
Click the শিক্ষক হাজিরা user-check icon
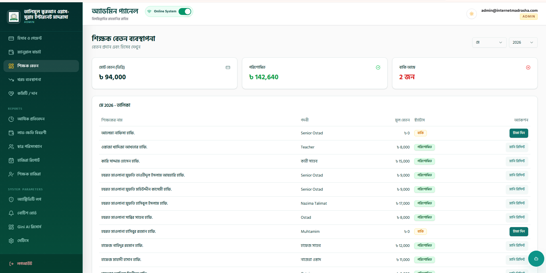pyautogui.click(x=11, y=174)
